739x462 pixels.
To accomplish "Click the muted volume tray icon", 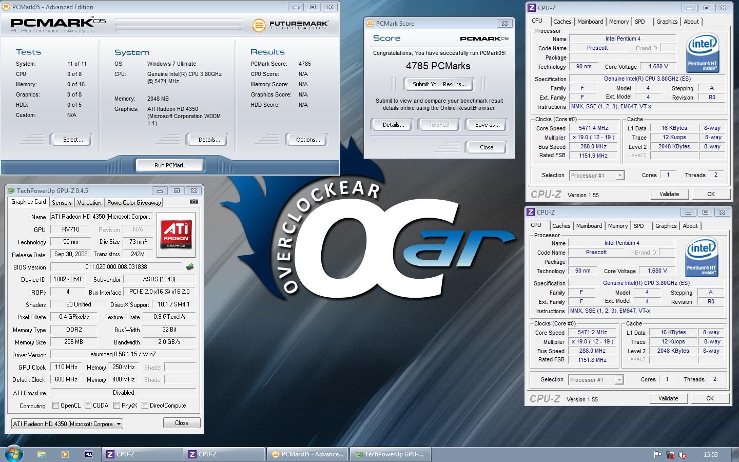I will [683, 455].
